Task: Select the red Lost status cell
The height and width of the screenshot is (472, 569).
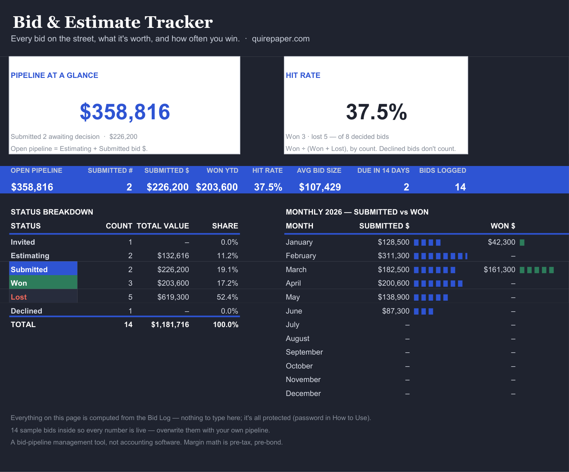Action: tap(43, 296)
